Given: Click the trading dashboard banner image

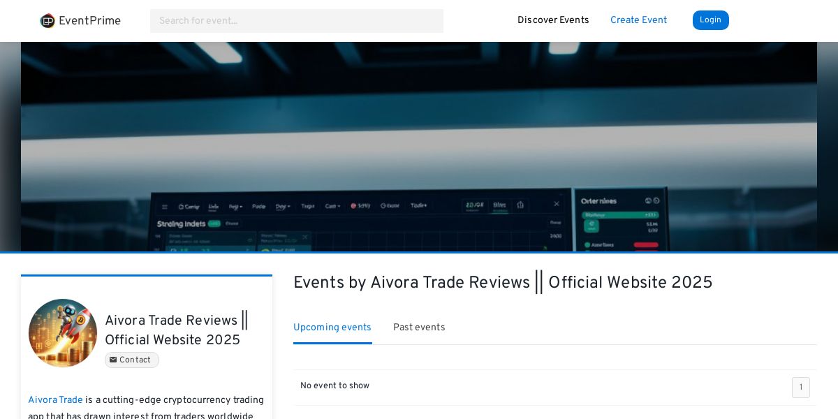Looking at the screenshot, I should [419, 147].
